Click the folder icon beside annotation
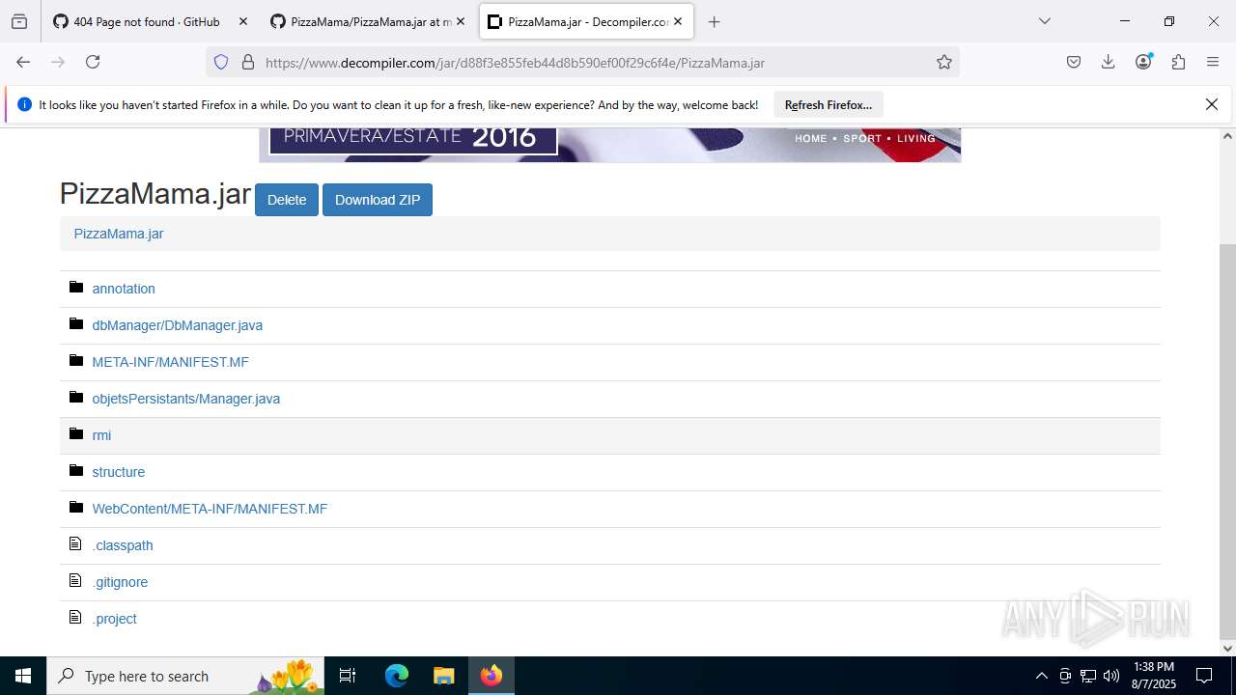 point(76,288)
